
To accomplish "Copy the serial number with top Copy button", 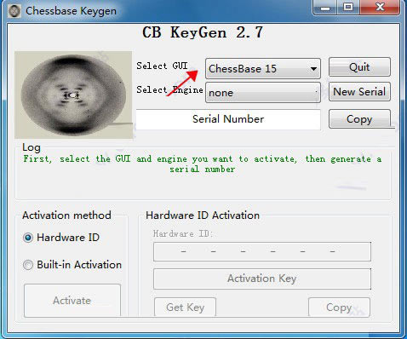I will coord(359,119).
